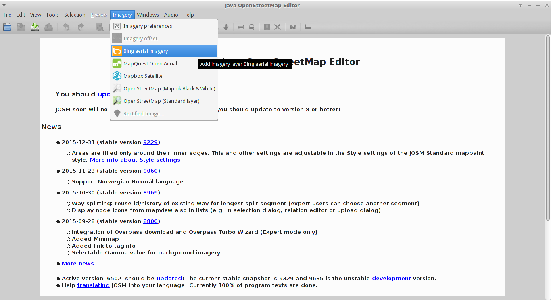The height and width of the screenshot is (300, 551).
Task: Click the translating link
Action: (94, 285)
